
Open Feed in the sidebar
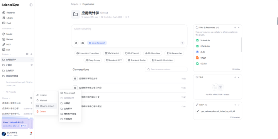pos(9,23)
